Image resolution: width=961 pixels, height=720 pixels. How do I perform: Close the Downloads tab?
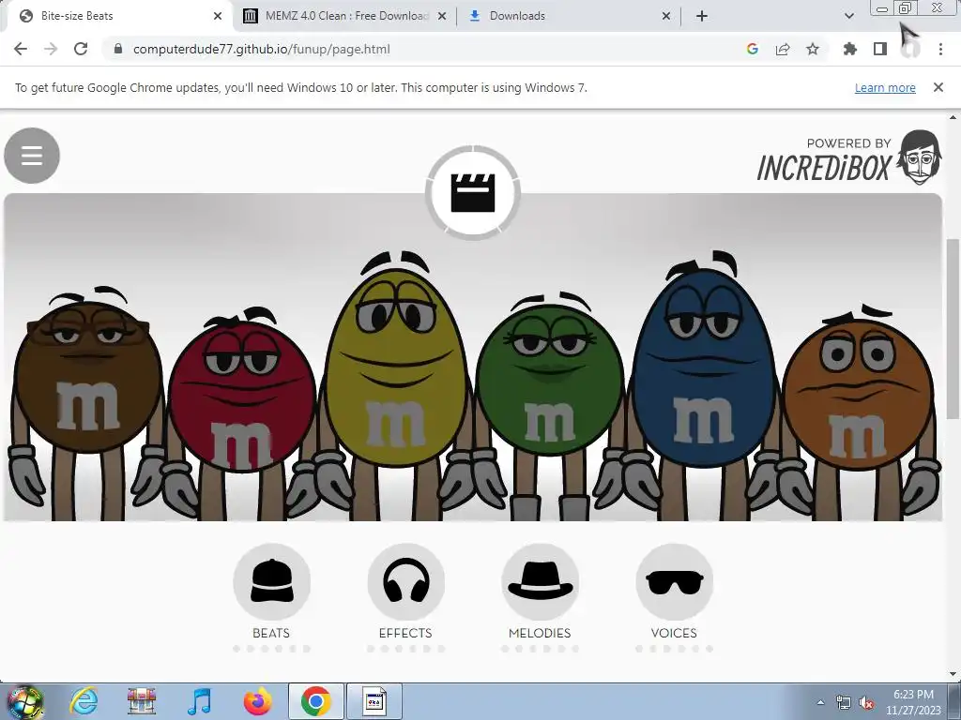(x=666, y=16)
